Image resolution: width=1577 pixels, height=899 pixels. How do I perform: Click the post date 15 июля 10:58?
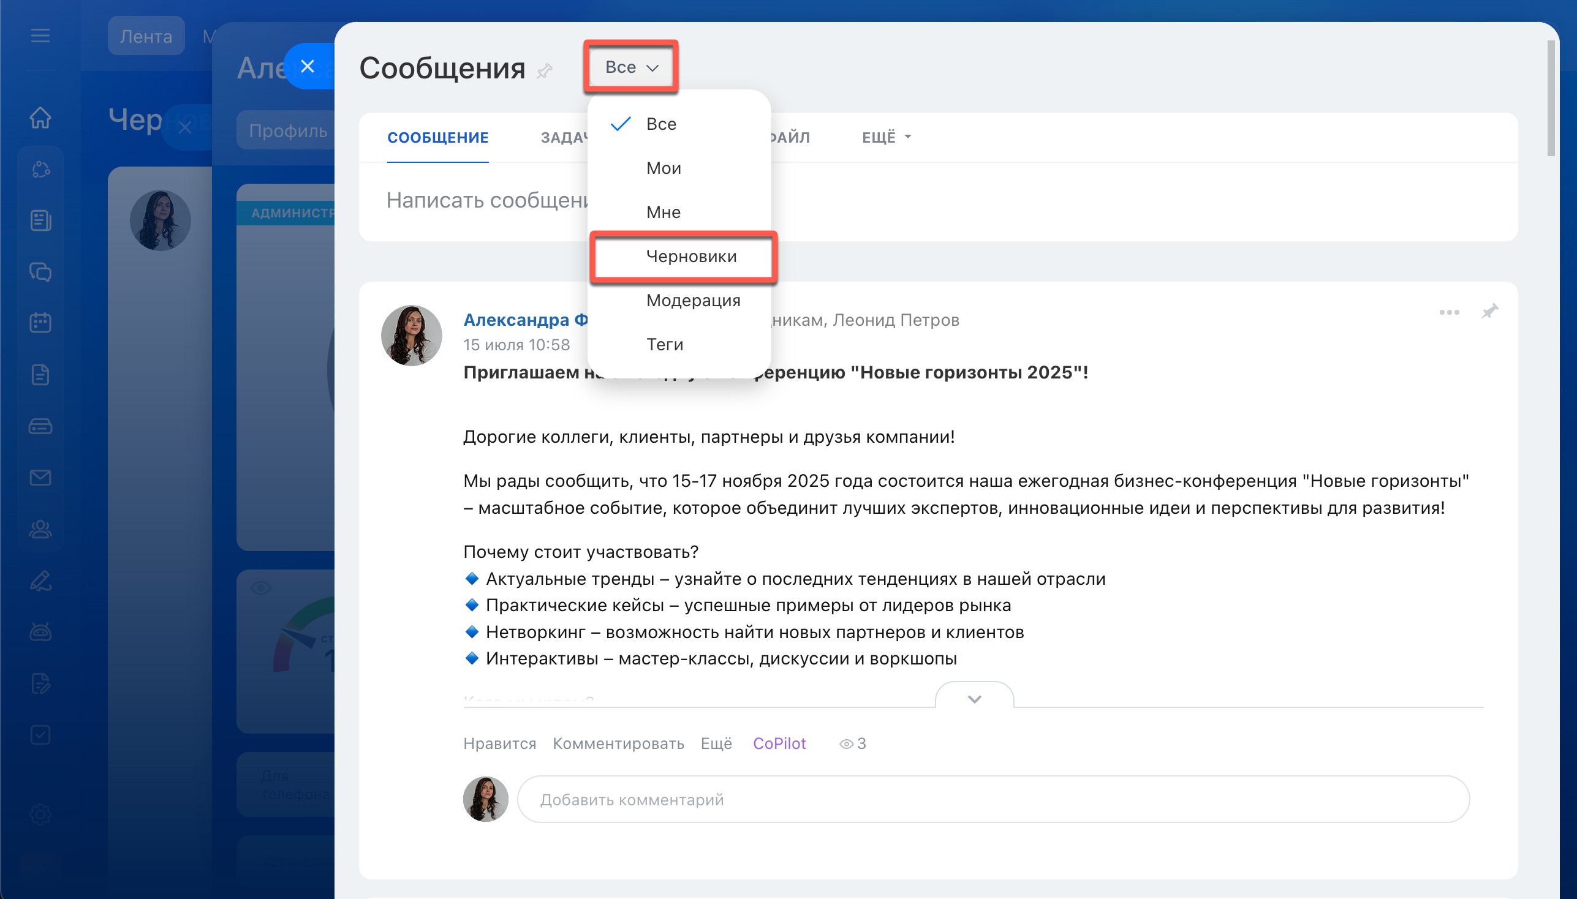516,345
